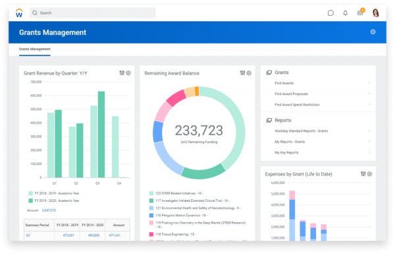Expand Workday Standard Reports chevron
Viewport: 395px width, 254px height.
[x=369, y=131]
